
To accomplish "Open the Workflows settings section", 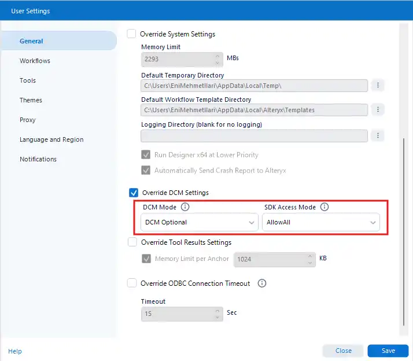I will pos(35,61).
